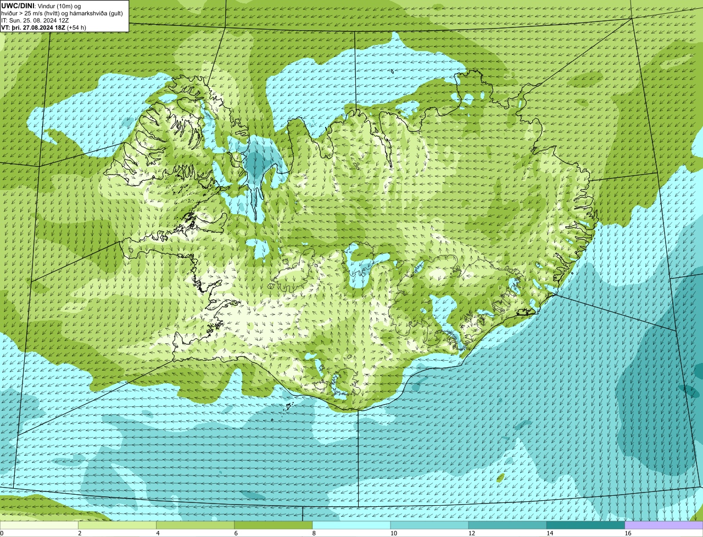
Task: Click the legend scale label "6"
Action: pyautogui.click(x=236, y=533)
